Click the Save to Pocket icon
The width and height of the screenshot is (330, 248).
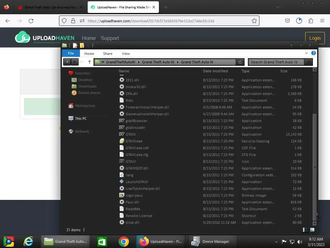tap(287, 21)
